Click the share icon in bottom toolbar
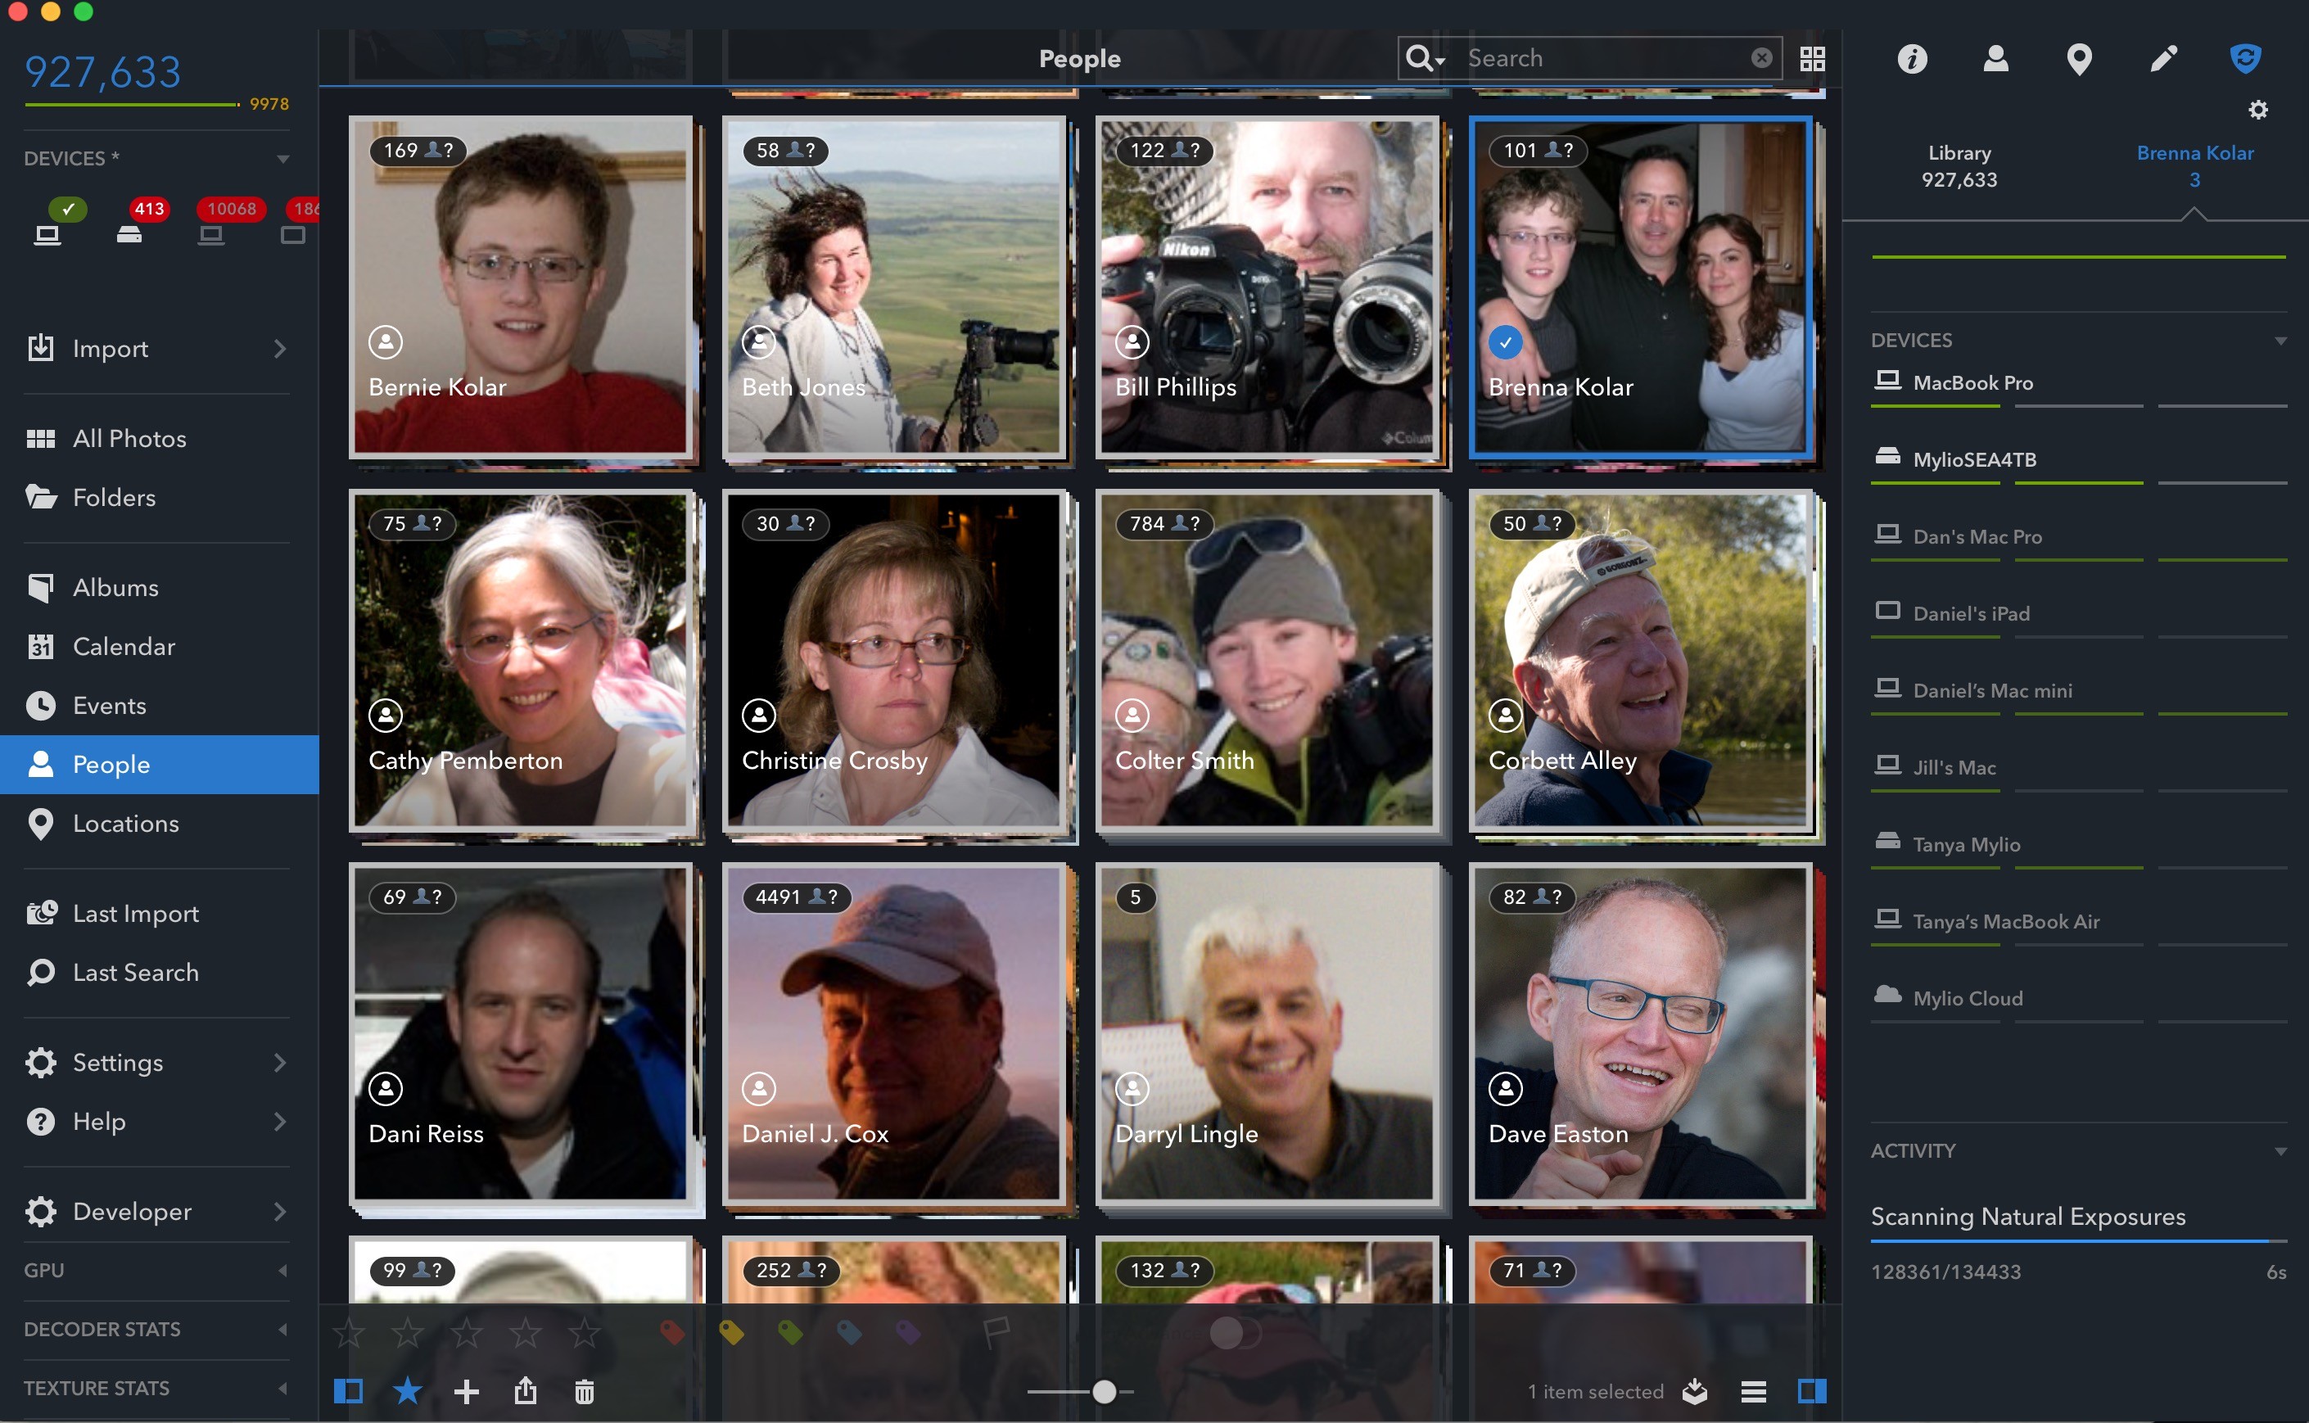The width and height of the screenshot is (2309, 1423). coord(525,1390)
